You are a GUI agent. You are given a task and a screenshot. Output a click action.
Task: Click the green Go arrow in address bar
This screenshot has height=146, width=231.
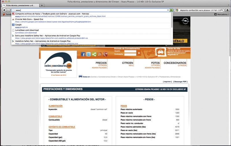pos(171,10)
